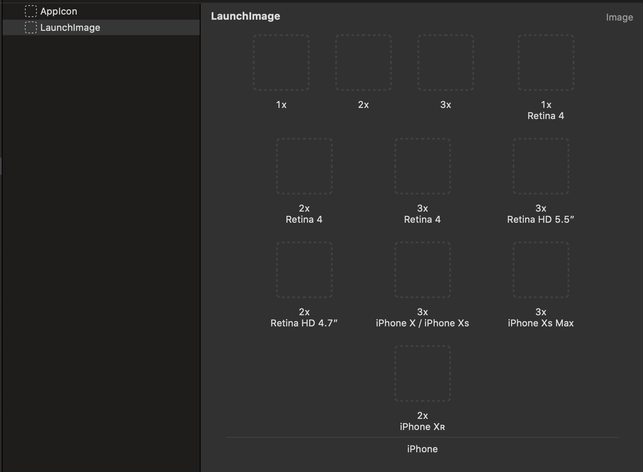Click the 'iPhone X / iPhone Xs' caption
This screenshot has height=472, width=643.
pos(423,323)
